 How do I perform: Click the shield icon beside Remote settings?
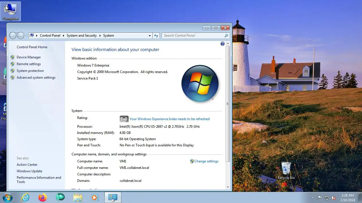12,64
